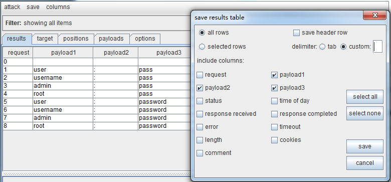The height and width of the screenshot is (182, 391).
Task: Check the response completed checkbox
Action: click(274, 114)
